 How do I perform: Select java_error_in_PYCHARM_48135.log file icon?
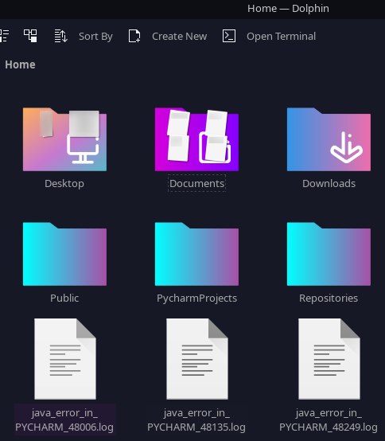[197, 359]
